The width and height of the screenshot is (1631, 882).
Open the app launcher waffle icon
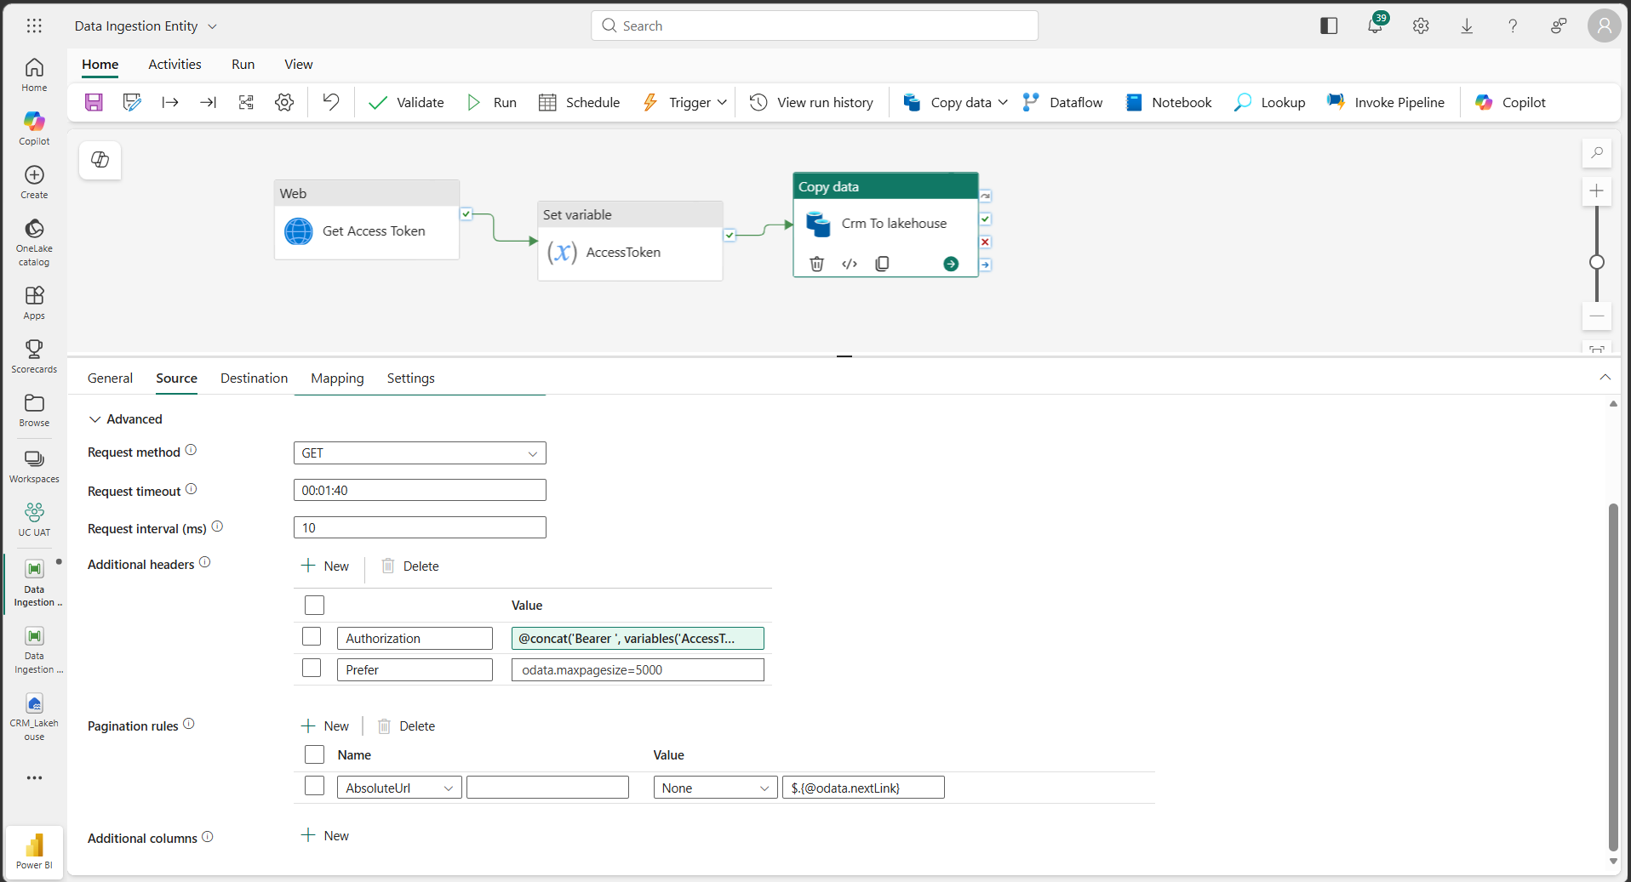click(x=34, y=26)
